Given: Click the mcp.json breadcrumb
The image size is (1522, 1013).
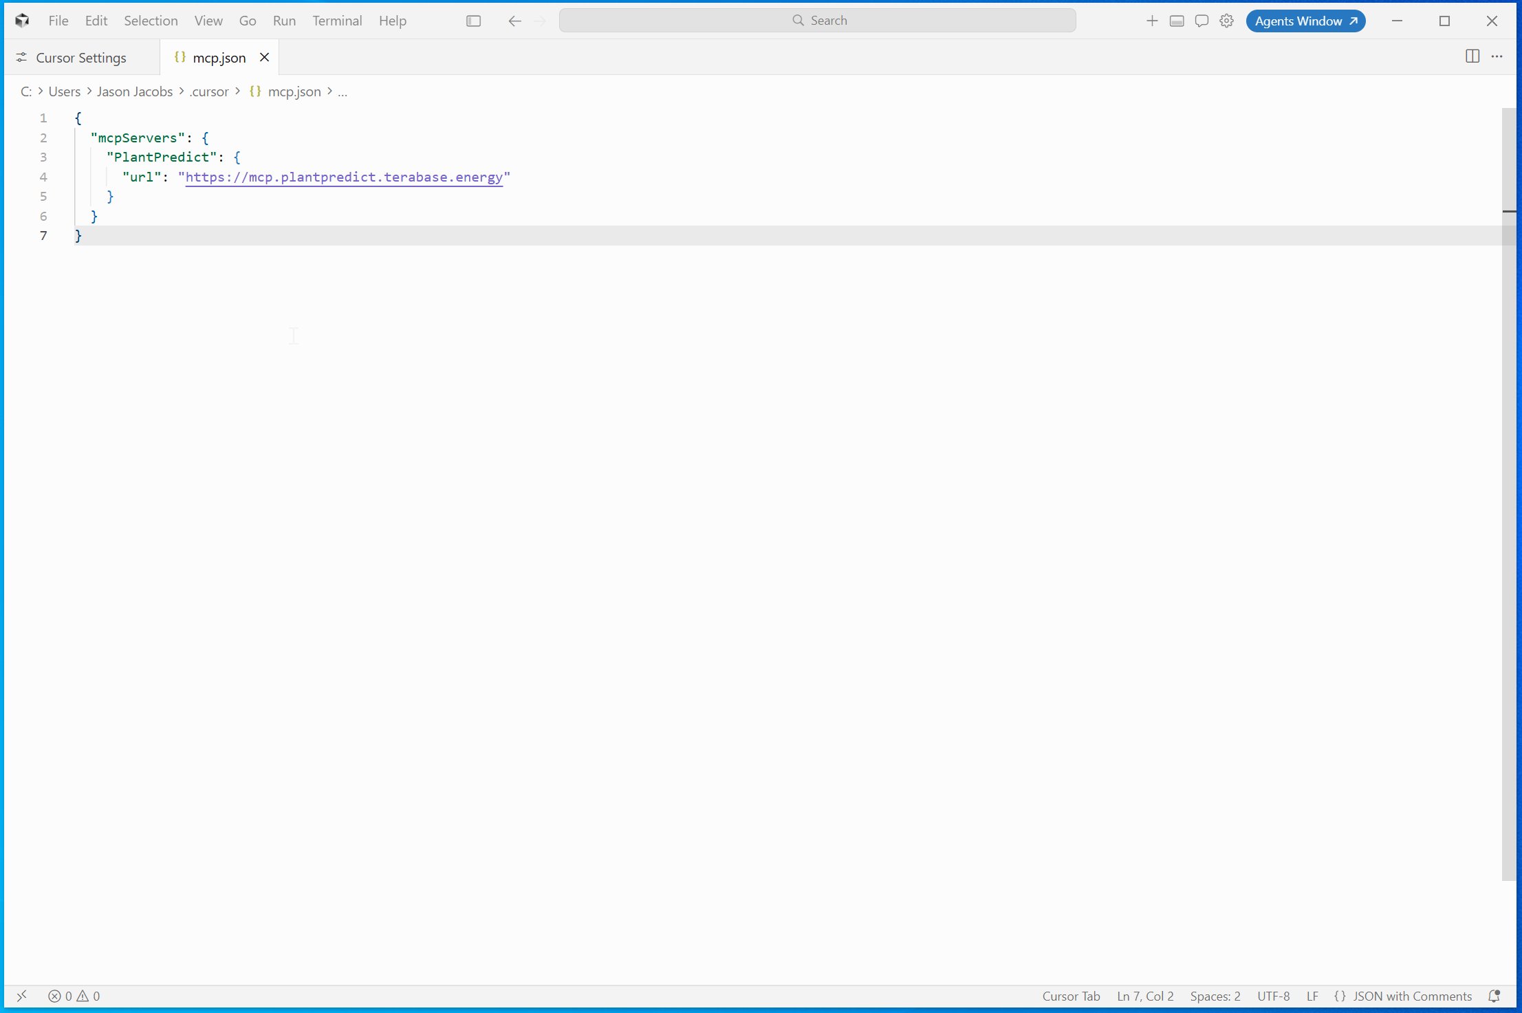Looking at the screenshot, I should coord(294,91).
